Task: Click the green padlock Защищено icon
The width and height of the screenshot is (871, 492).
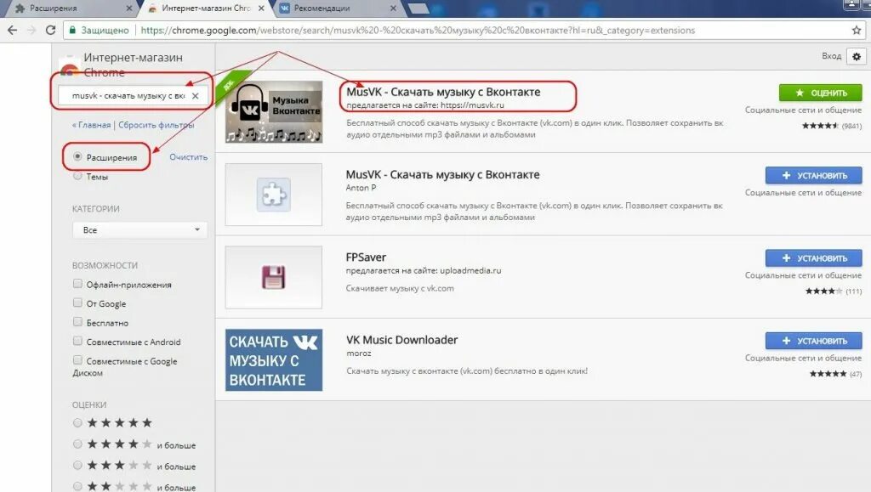Action: pos(72,30)
